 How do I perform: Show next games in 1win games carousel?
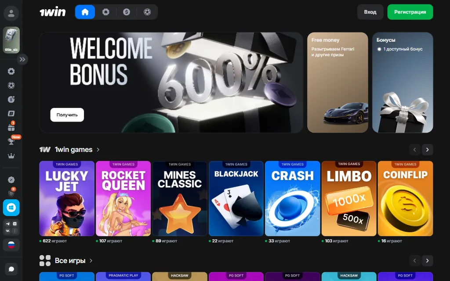(x=427, y=149)
